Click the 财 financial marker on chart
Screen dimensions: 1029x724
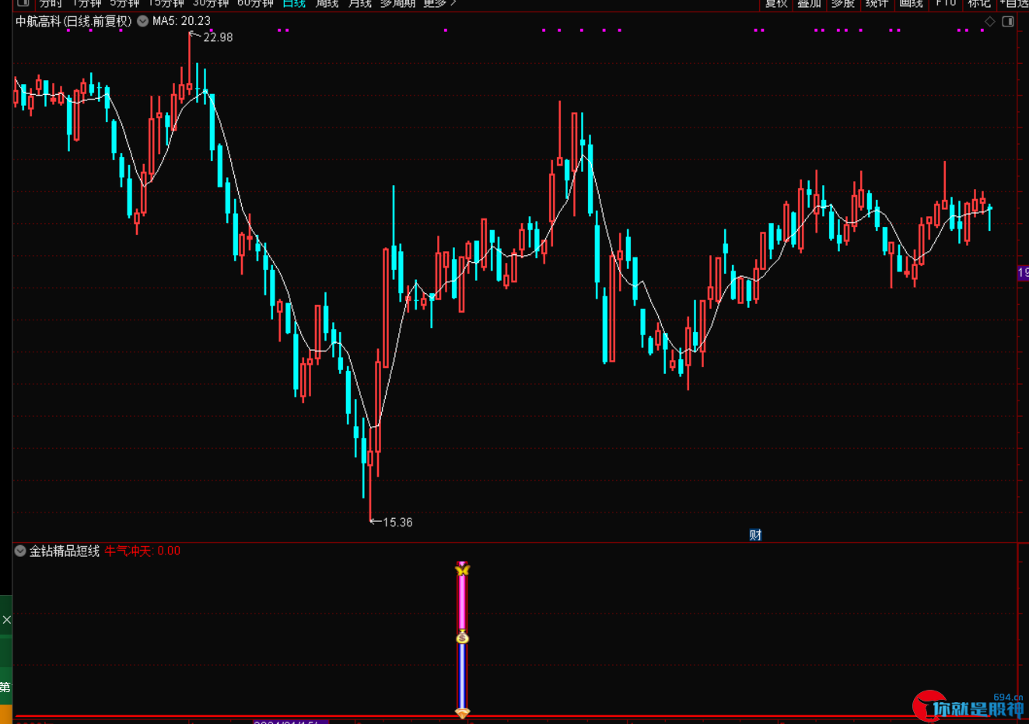coord(755,534)
